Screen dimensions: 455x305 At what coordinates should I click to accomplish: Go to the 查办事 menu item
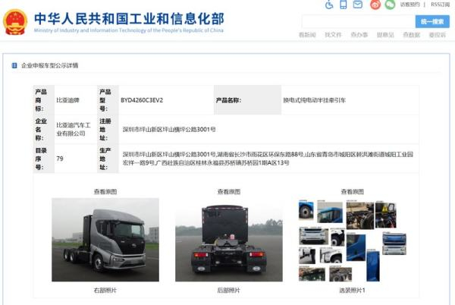pyautogui.click(x=359, y=35)
